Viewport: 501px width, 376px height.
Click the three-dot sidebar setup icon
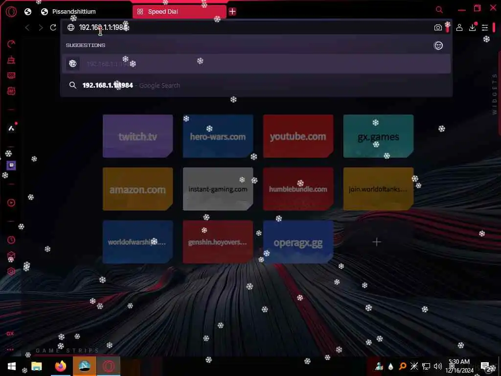10,350
